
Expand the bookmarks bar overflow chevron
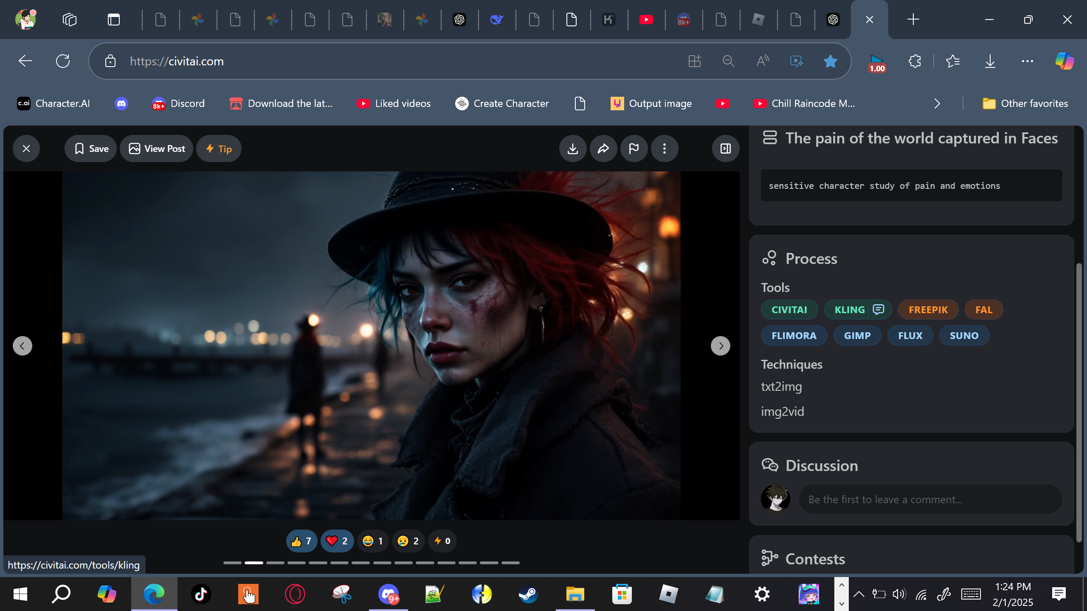[937, 104]
